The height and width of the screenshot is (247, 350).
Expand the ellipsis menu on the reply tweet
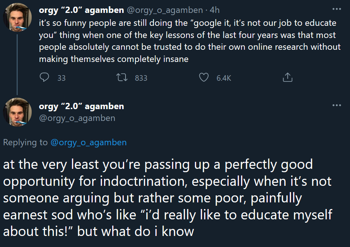point(336,105)
